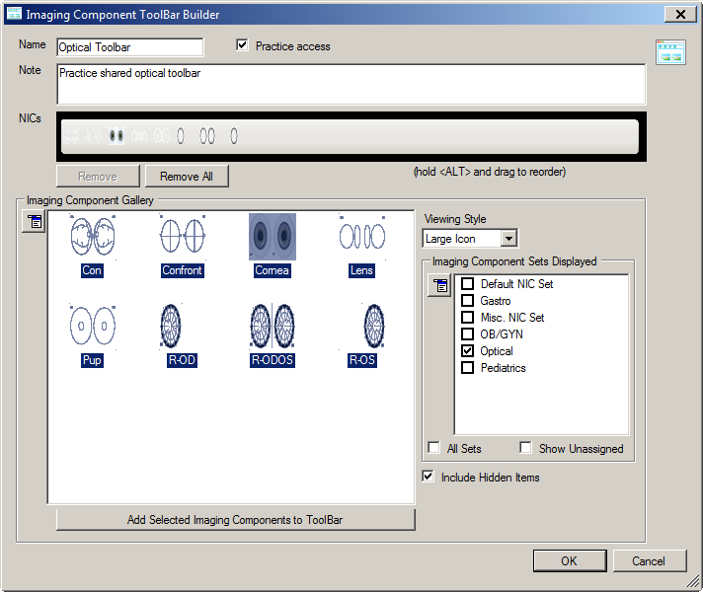Click the first faded NIC in toolbar strip
This screenshot has width=703, height=592.
point(71,136)
